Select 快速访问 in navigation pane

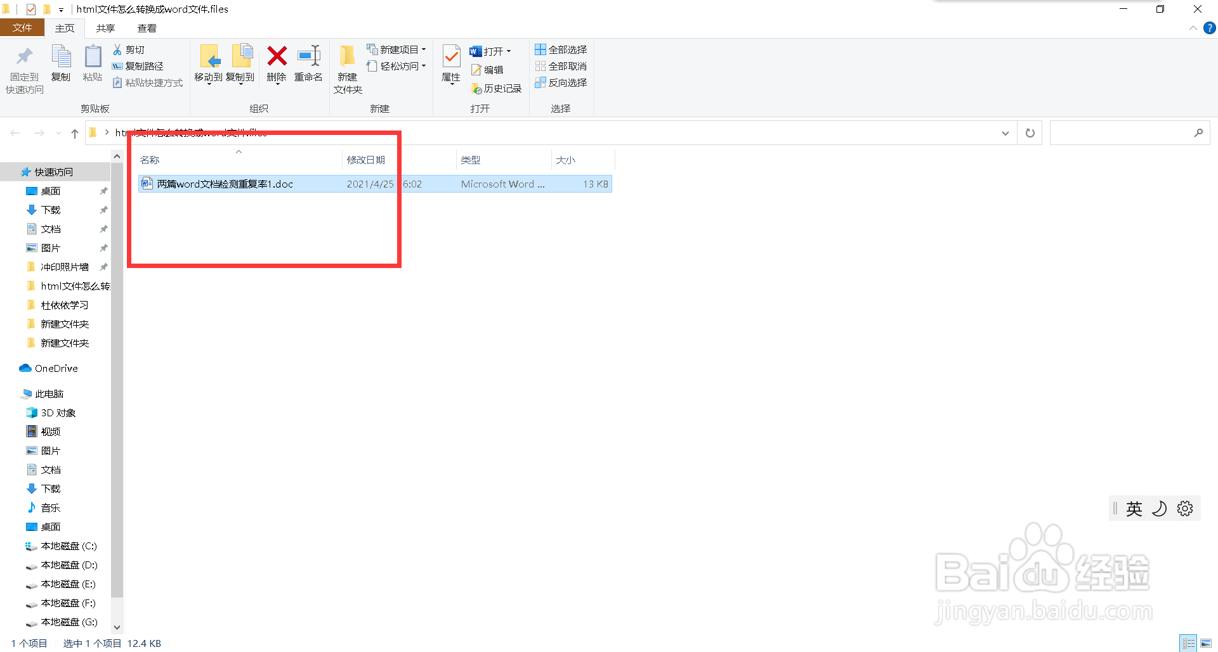click(55, 172)
